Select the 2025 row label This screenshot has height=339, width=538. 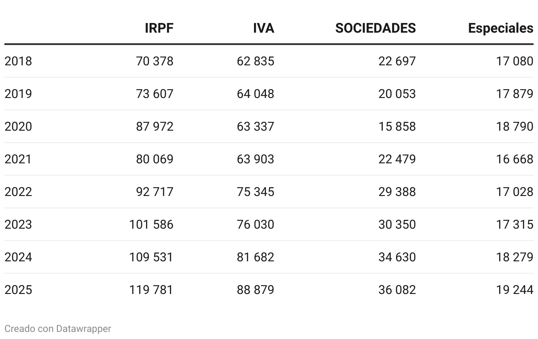18,290
